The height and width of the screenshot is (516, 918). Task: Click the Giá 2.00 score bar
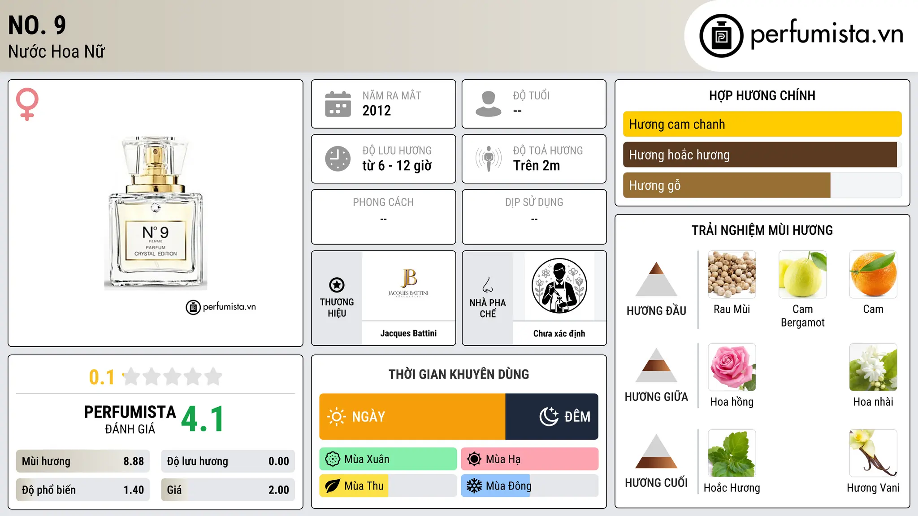(228, 490)
